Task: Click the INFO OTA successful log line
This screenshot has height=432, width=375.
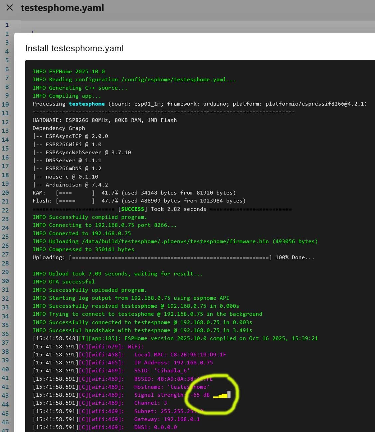Action: pos(64,282)
